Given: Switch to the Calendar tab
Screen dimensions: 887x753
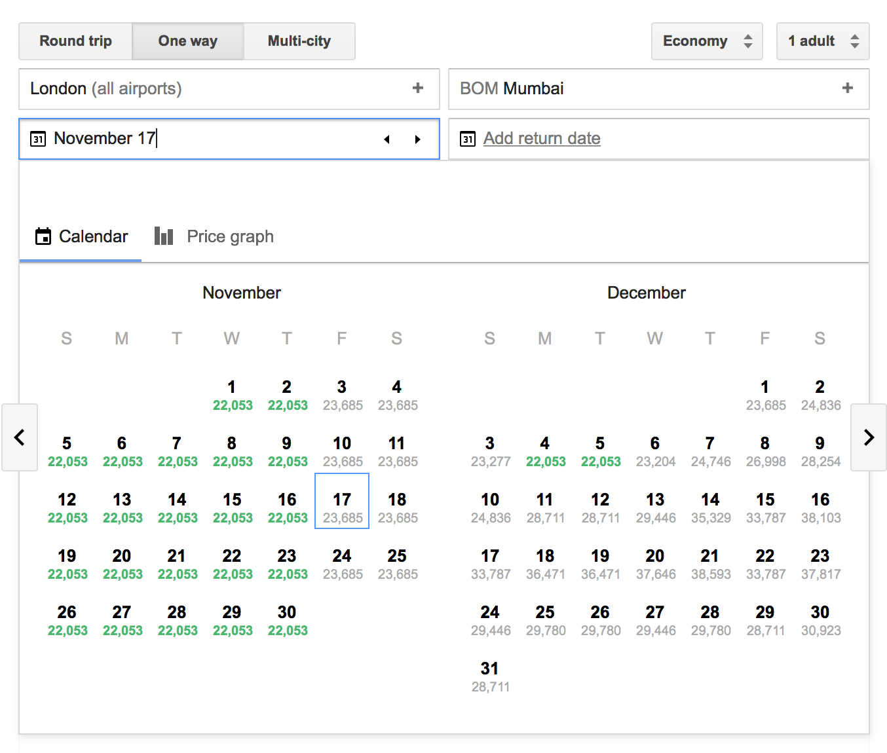Looking at the screenshot, I should 81,236.
